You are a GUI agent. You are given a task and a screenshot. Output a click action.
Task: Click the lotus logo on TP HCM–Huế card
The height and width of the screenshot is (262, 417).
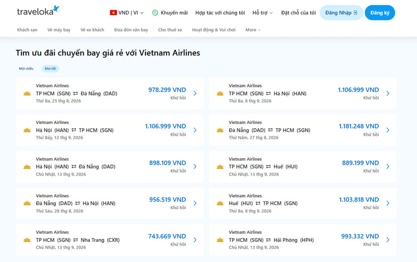tap(220, 167)
